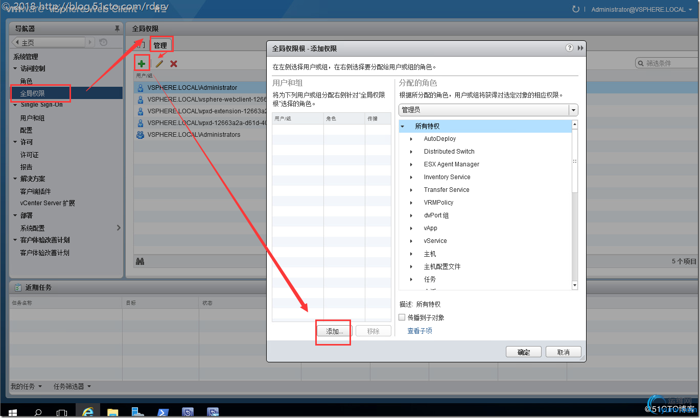Click the green plus add permission icon
The width and height of the screenshot is (700, 418).
tap(142, 63)
